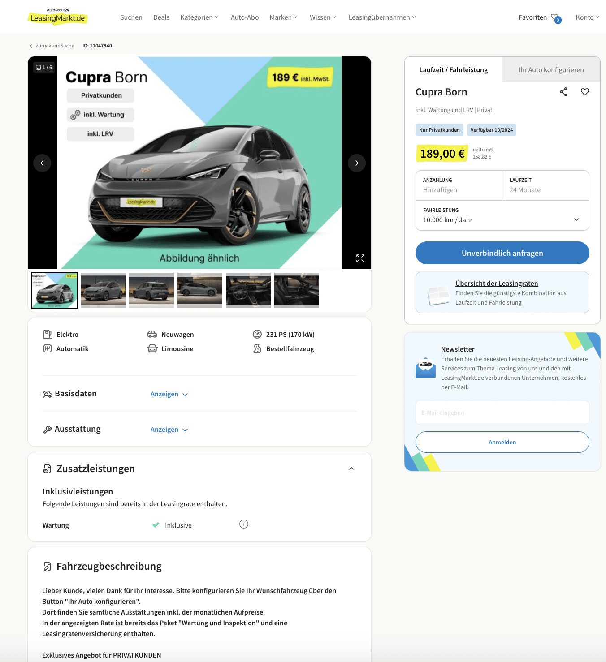
Task: Open the Fahrleistung 10.000 km dropdown
Action: (502, 215)
